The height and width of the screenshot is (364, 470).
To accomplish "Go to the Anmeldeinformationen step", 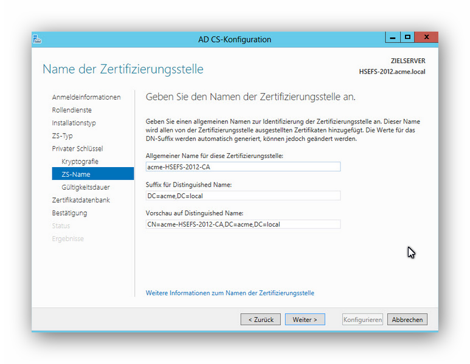I will click(86, 97).
